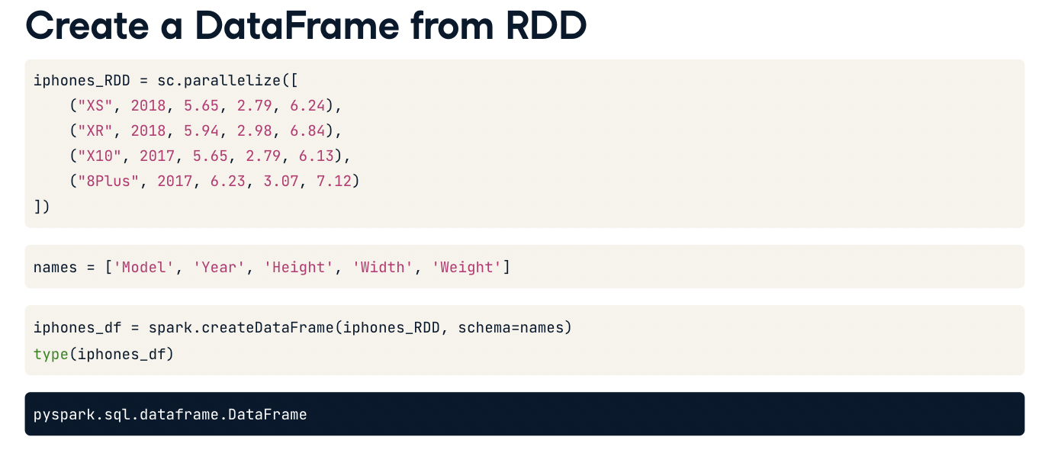Click the value 6.84 in the XR row
This screenshot has width=1045, height=453.
click(x=307, y=130)
